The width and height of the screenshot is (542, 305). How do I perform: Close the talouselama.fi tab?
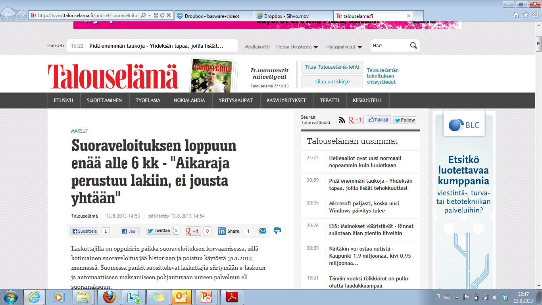(x=409, y=16)
